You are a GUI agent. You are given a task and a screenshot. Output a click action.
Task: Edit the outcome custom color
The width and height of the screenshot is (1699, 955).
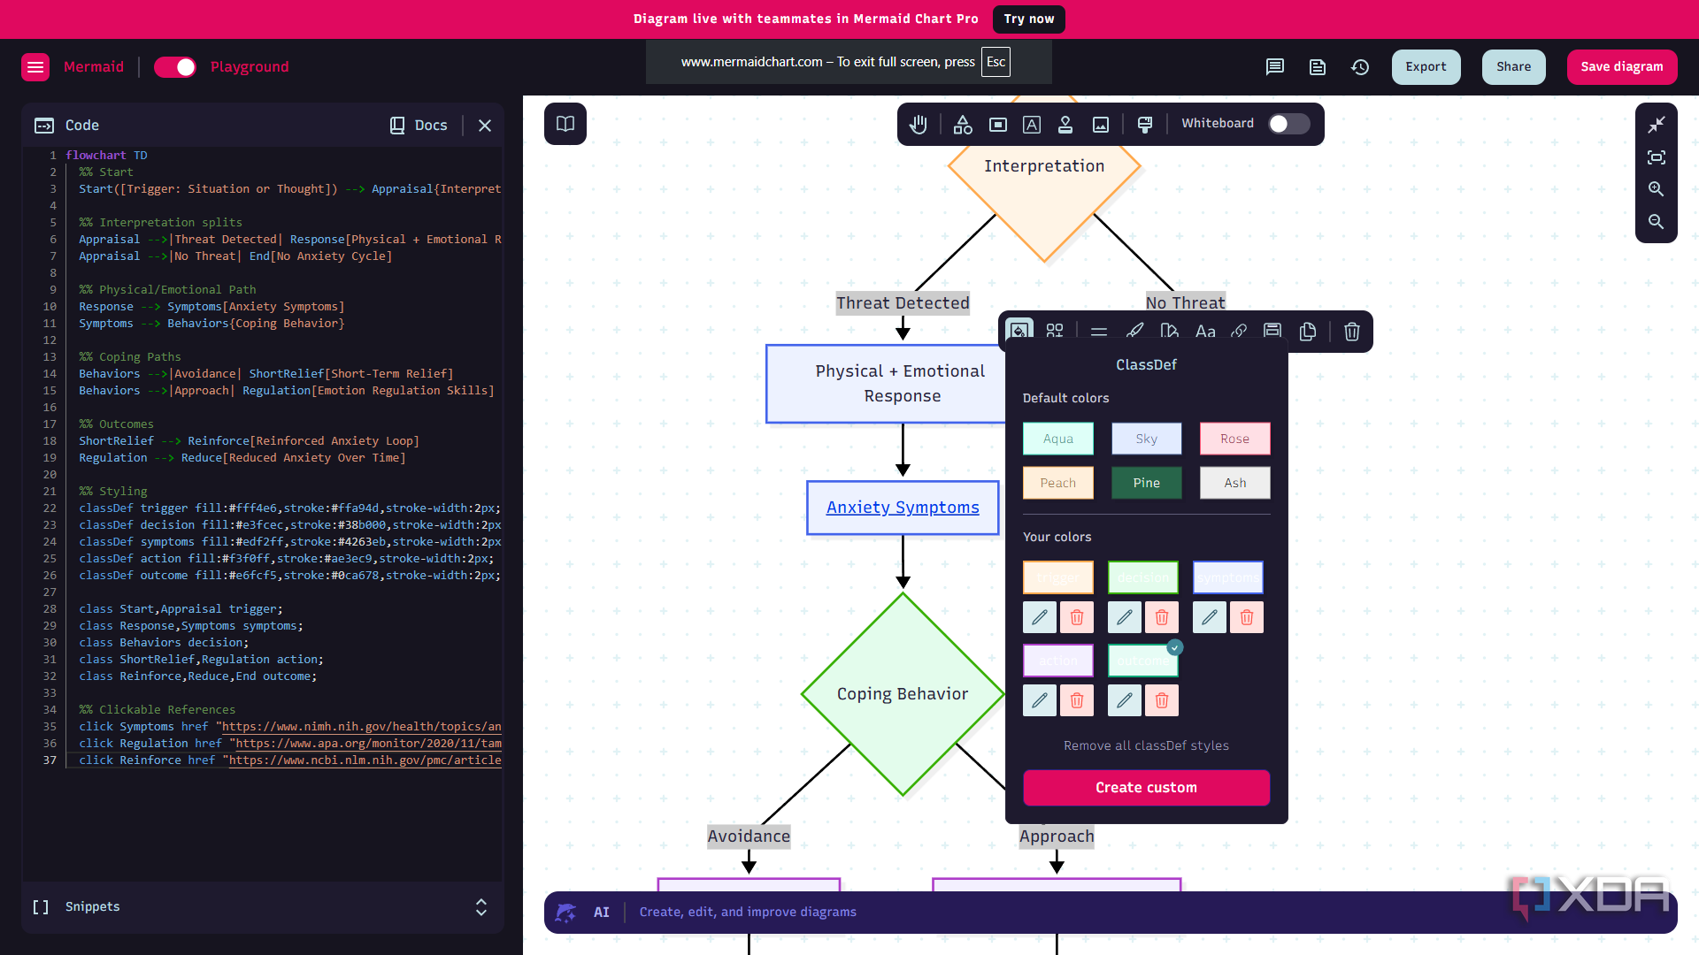[x=1125, y=700]
